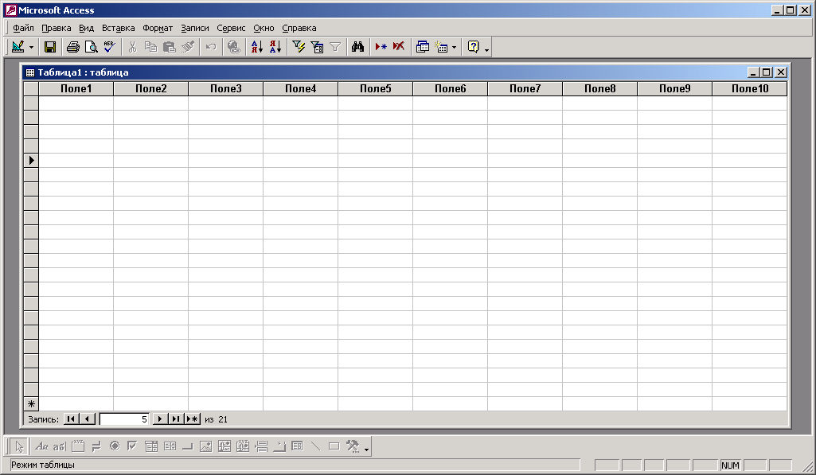816x475 pixels.
Task: Click the Cut scissors icon
Action: pos(132,47)
